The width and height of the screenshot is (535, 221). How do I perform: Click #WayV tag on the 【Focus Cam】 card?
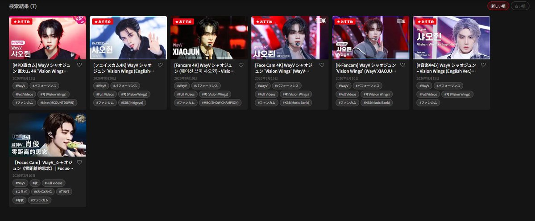20,183
